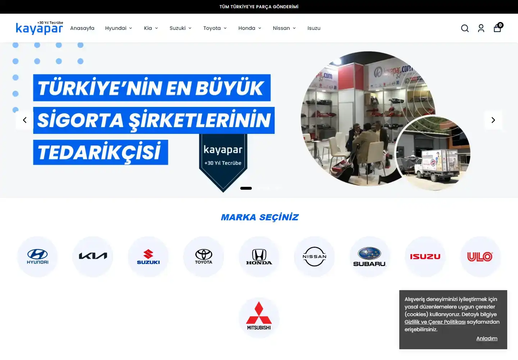Open the main hero banner image
Image resolution: width=518 pixels, height=360 pixels.
pyautogui.click(x=259, y=120)
